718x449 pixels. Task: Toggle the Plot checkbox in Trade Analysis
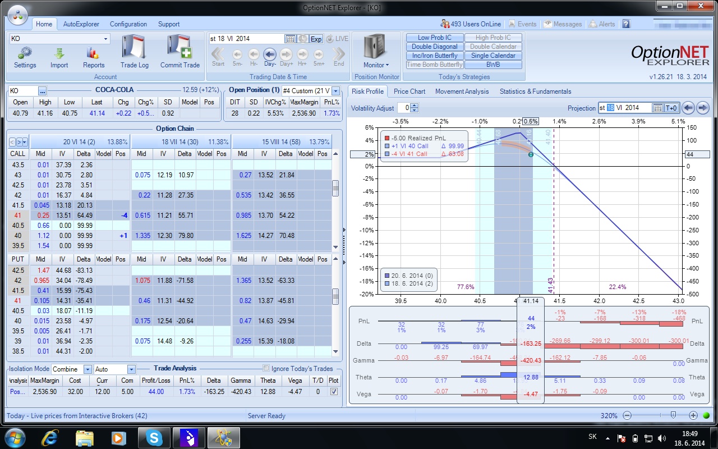point(334,392)
